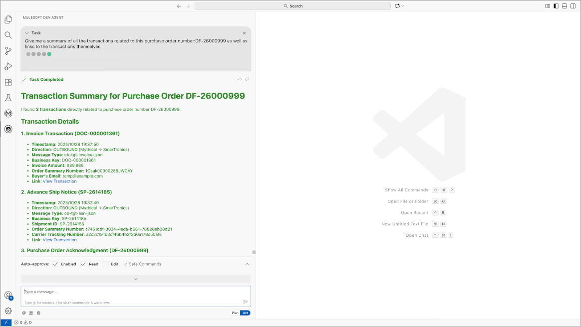This screenshot has width=581, height=327.
Task: Uncheck the Enabled auto-approve checkbox
Action: coord(55,264)
